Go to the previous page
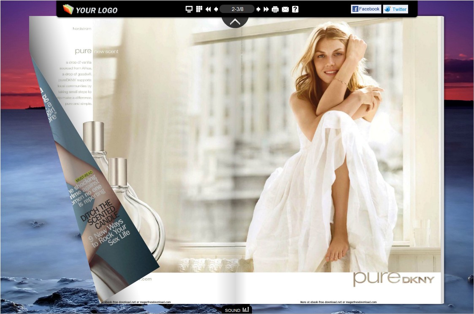 pyautogui.click(x=216, y=9)
